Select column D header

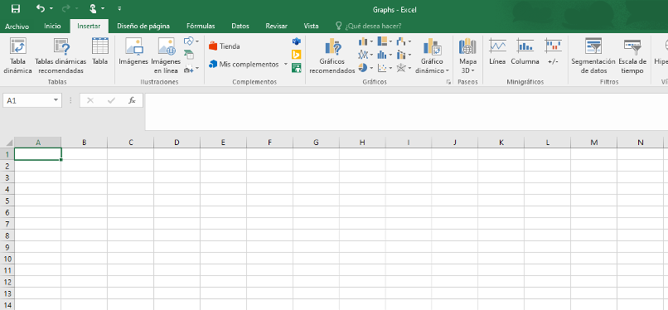click(x=177, y=143)
